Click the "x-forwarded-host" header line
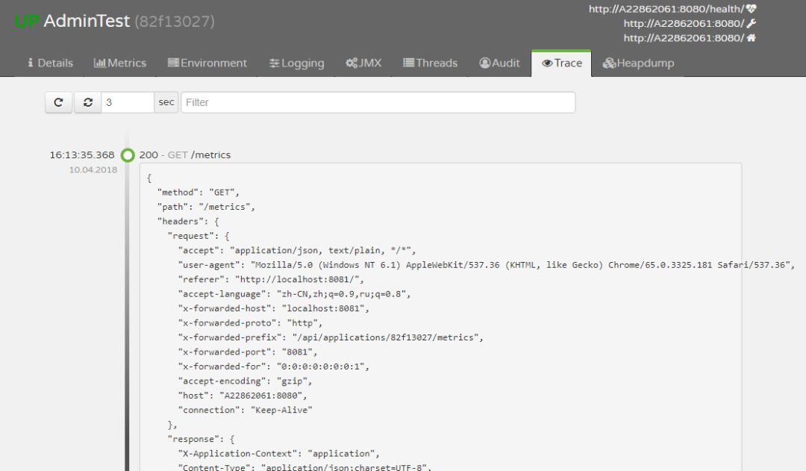This screenshot has height=471, width=806. click(273, 308)
